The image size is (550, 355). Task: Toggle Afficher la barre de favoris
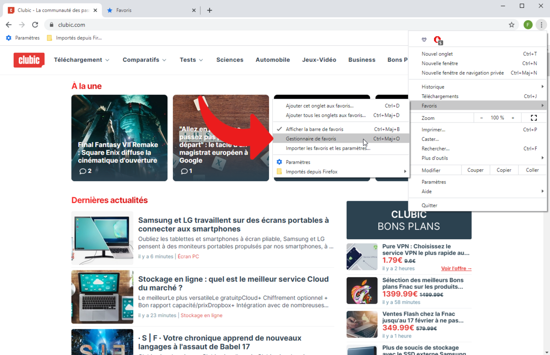pos(341,129)
